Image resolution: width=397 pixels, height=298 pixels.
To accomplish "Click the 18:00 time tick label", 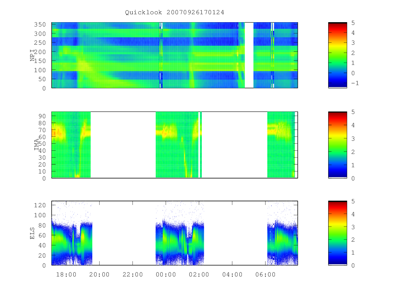I will pos(66,274).
